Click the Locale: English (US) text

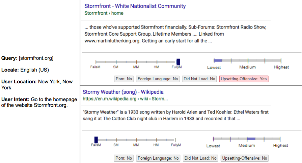coord(25,70)
